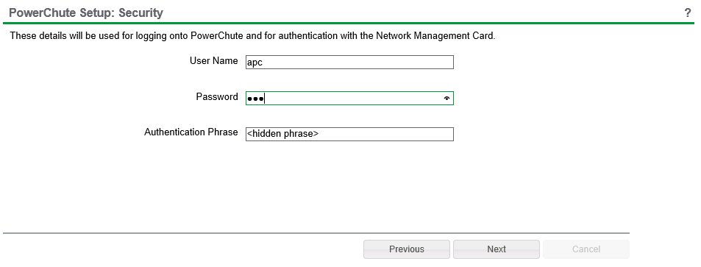Image resolution: width=701 pixels, height=267 pixels.
Task: Click the "PowerChute Setup: Security" heading
Action: point(86,13)
